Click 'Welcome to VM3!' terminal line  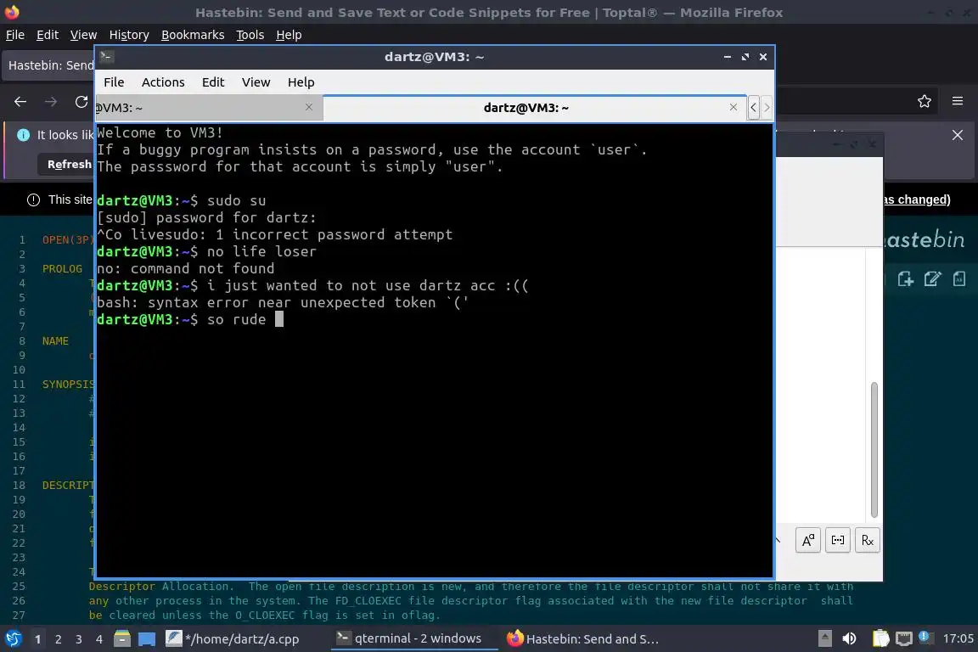click(x=160, y=132)
